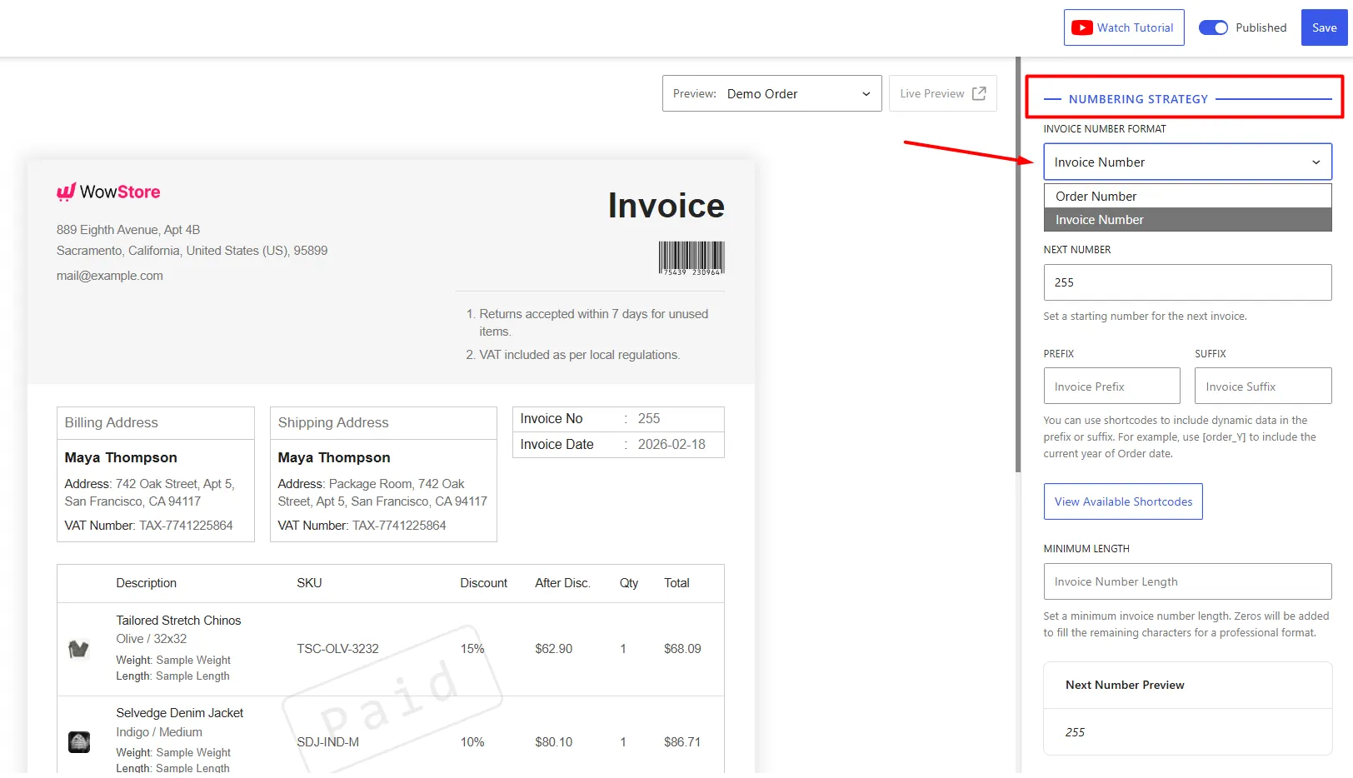Select Invoice Number option in dropdown list
This screenshot has height=778, width=1353.
(1187, 219)
